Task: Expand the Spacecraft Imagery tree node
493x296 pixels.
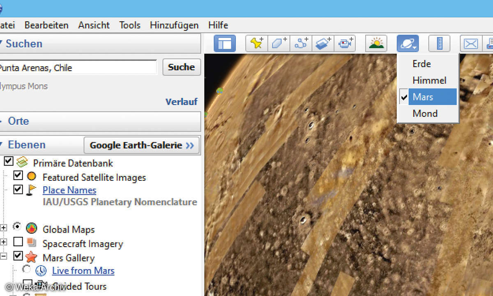Action: tap(3, 243)
